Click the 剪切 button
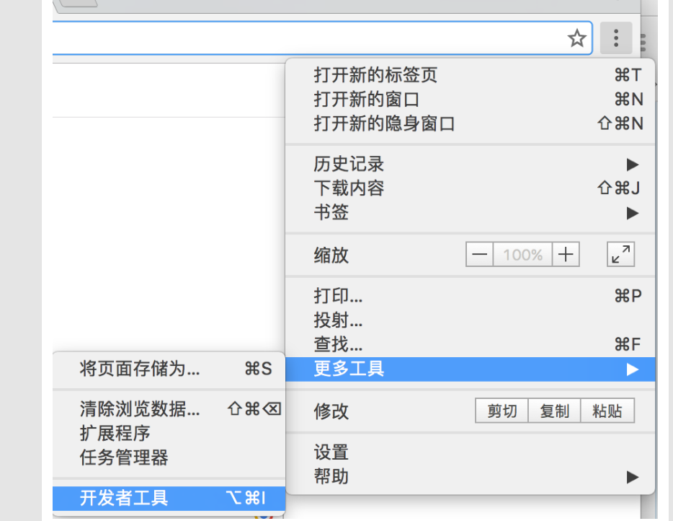Image resolution: width=673 pixels, height=521 pixels. [x=501, y=410]
